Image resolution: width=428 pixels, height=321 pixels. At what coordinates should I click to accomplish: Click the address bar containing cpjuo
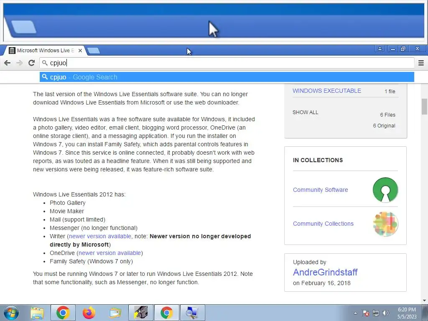(227, 63)
